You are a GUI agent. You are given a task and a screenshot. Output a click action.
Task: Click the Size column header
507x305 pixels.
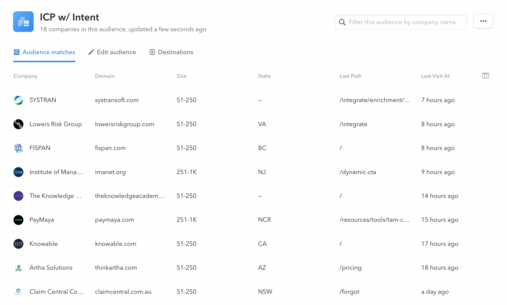click(182, 76)
